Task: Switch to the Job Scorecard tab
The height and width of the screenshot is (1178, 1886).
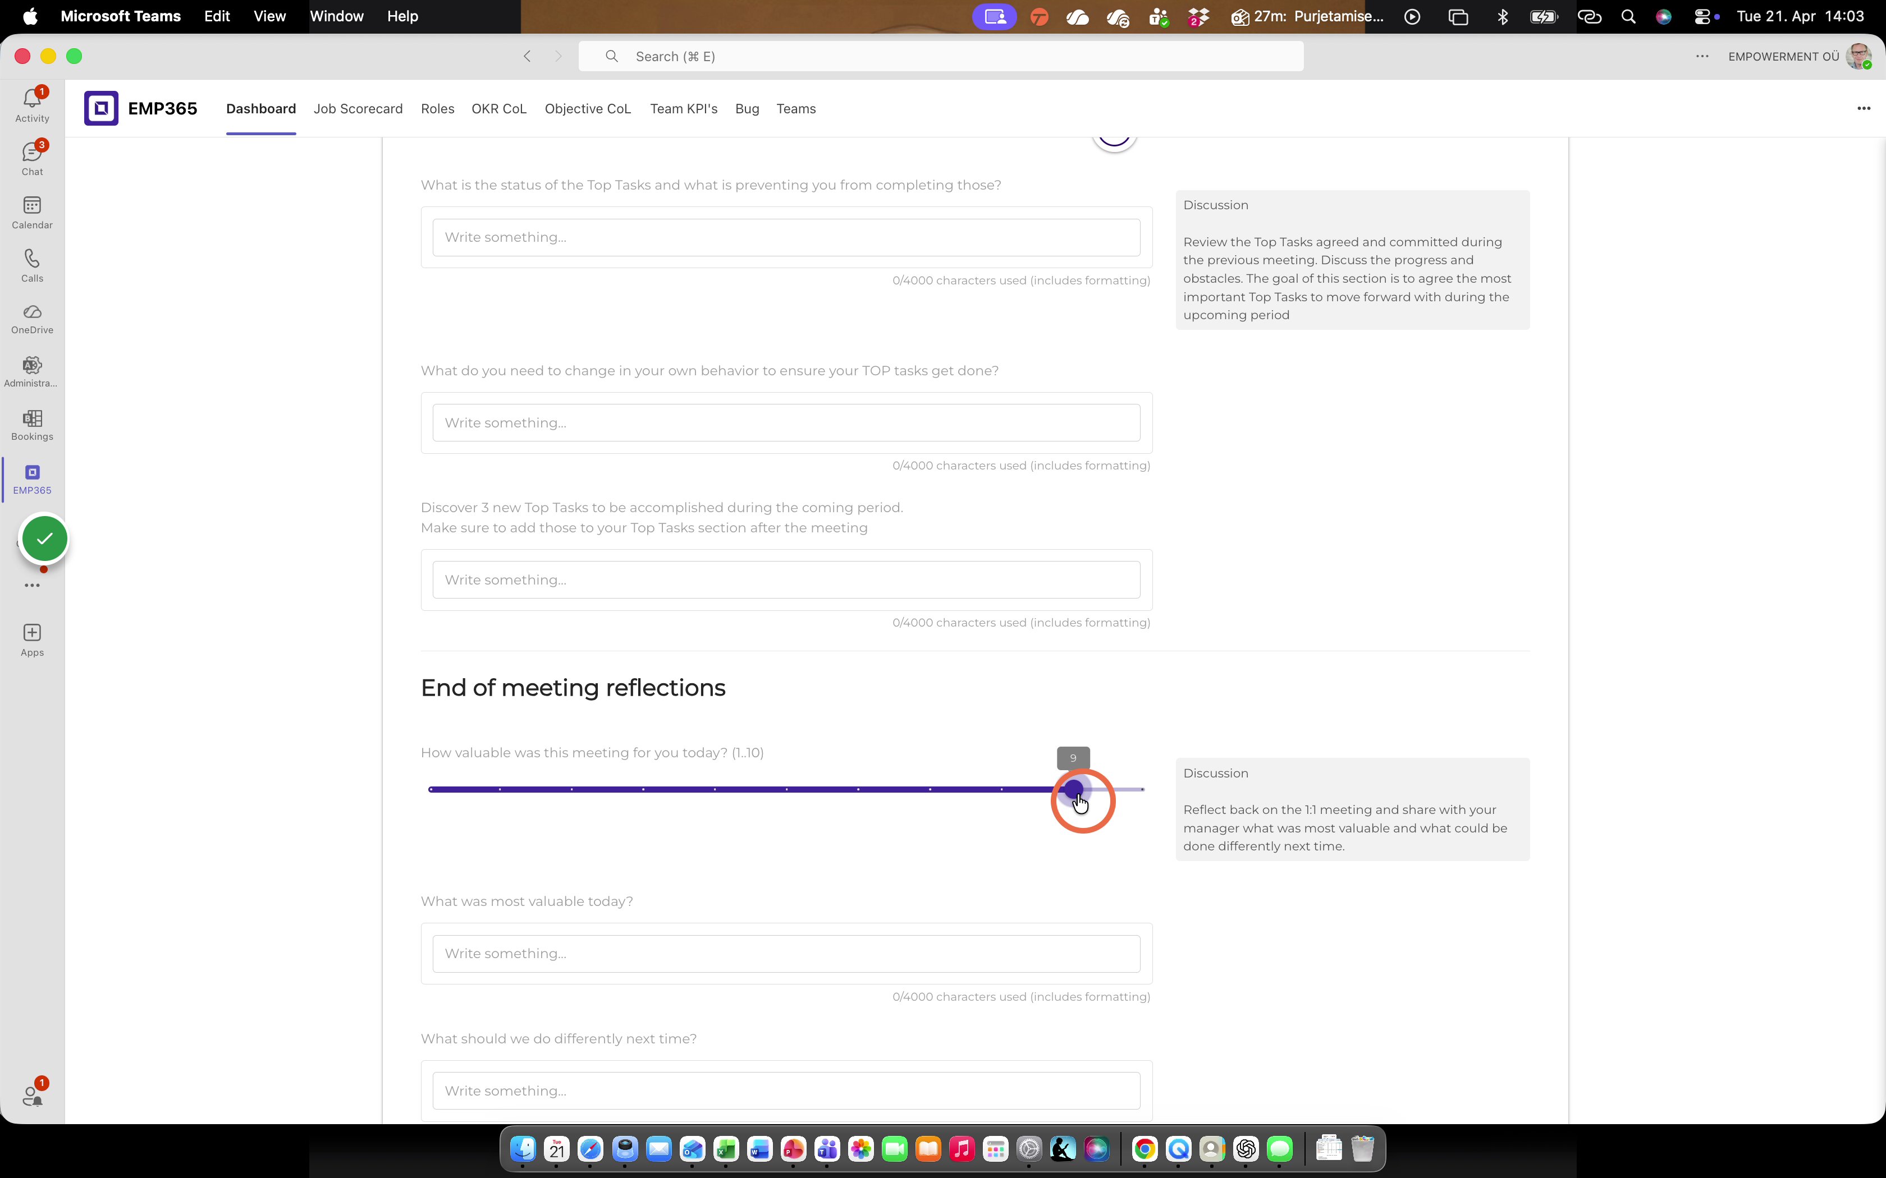Action: tap(358, 108)
